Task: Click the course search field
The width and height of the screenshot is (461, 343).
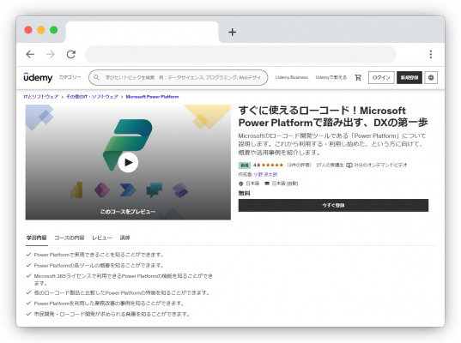Action: coord(179,77)
